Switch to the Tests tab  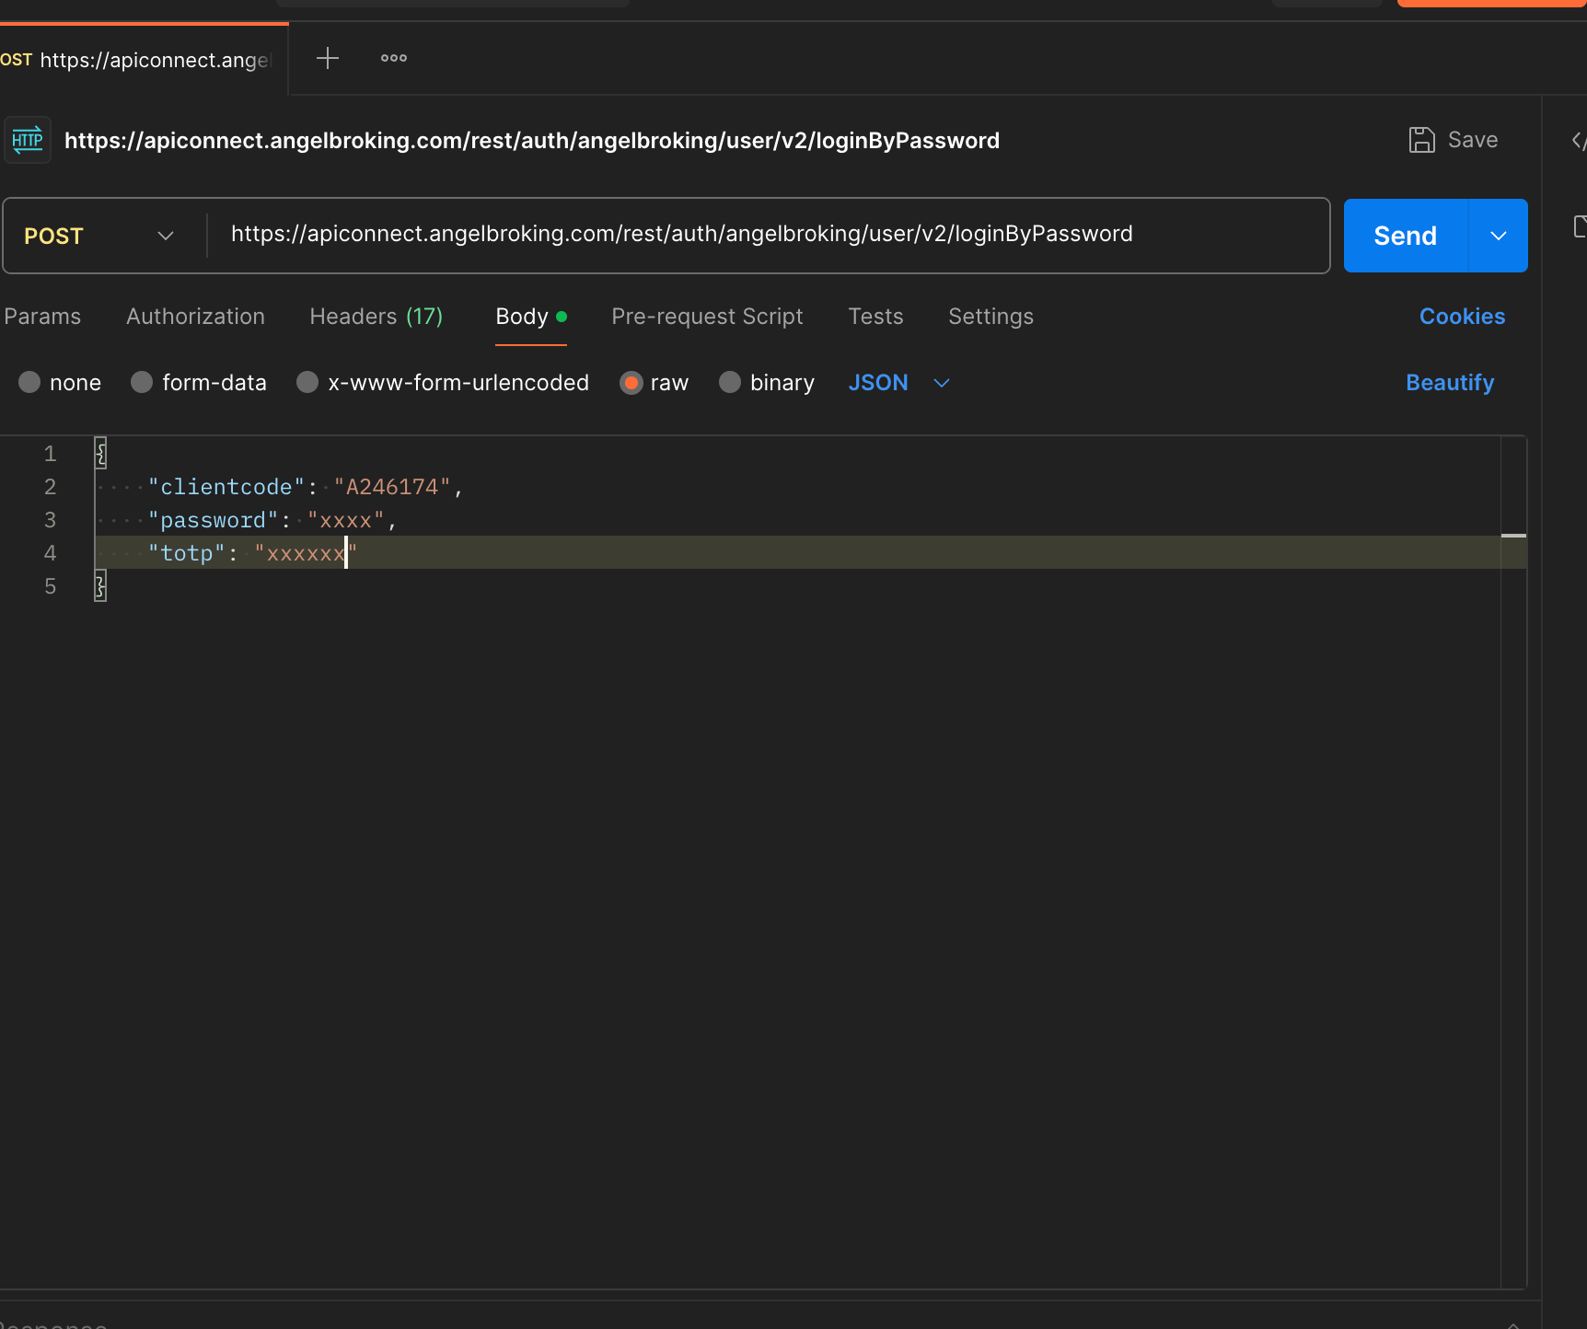click(x=875, y=317)
